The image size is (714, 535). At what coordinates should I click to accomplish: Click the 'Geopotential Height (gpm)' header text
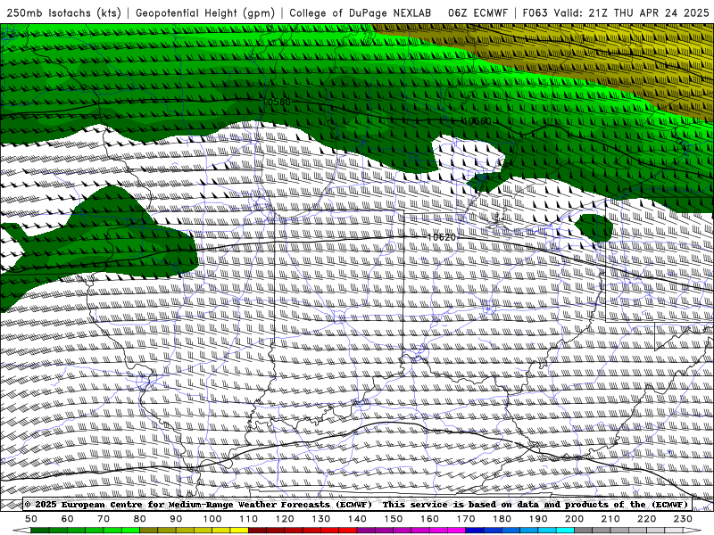(205, 12)
